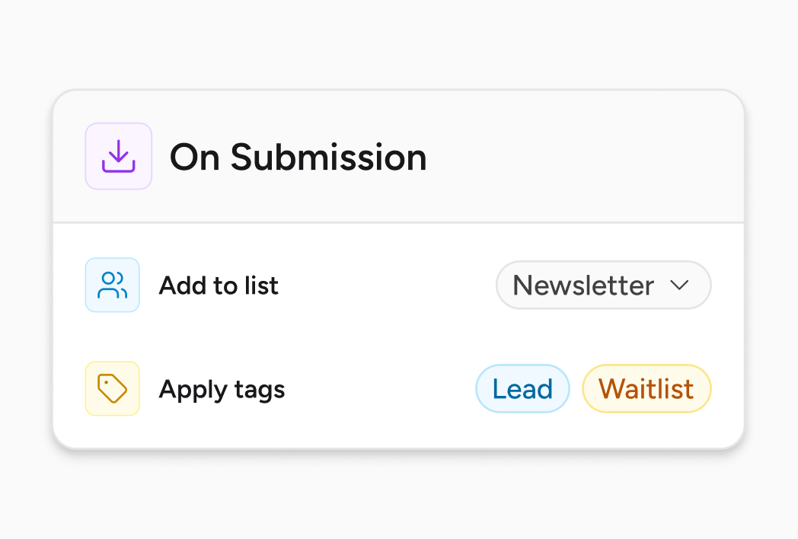The height and width of the screenshot is (539, 798).
Task: Open the Newsletter dropdown
Action: [603, 285]
